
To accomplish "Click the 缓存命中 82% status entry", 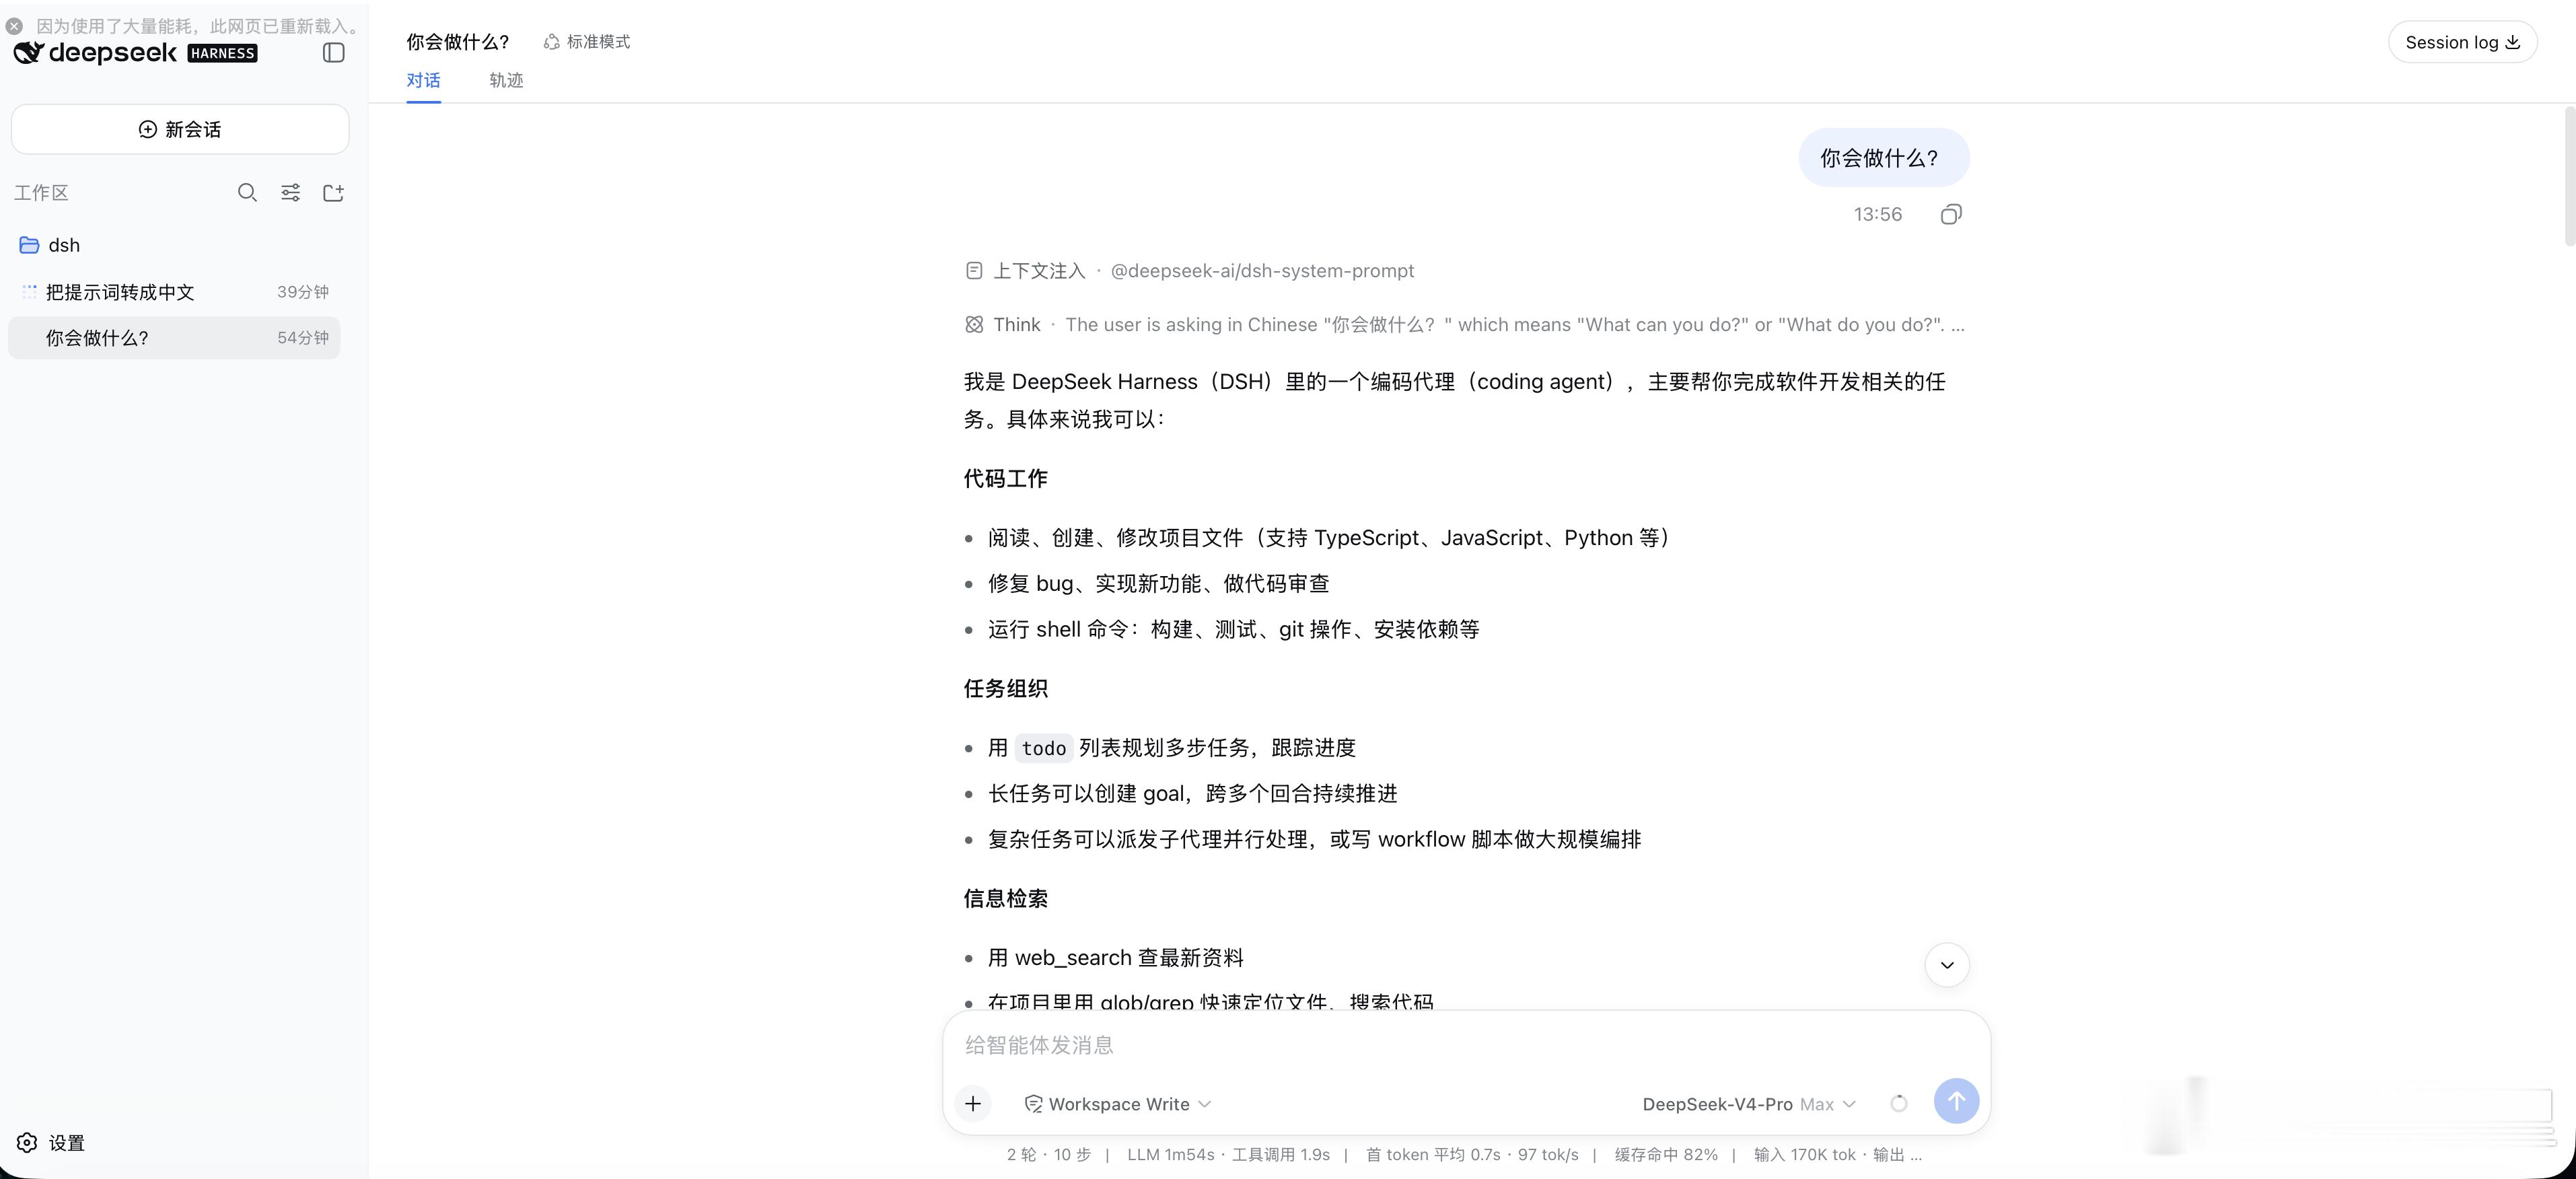I will point(1666,1155).
